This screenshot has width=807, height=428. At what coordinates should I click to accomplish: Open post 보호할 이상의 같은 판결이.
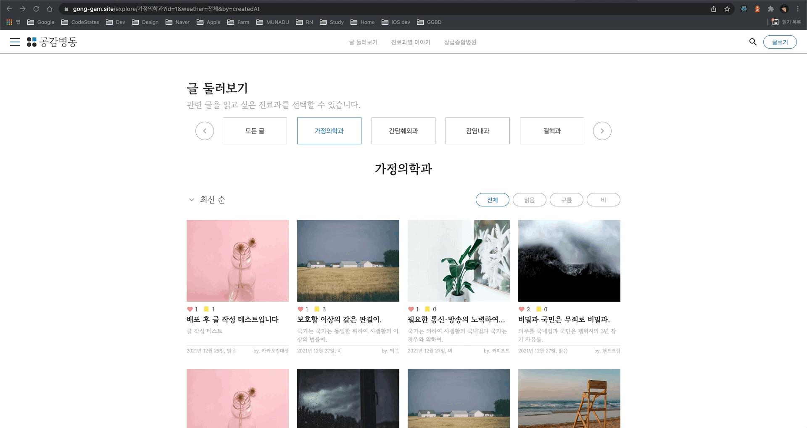coord(339,320)
